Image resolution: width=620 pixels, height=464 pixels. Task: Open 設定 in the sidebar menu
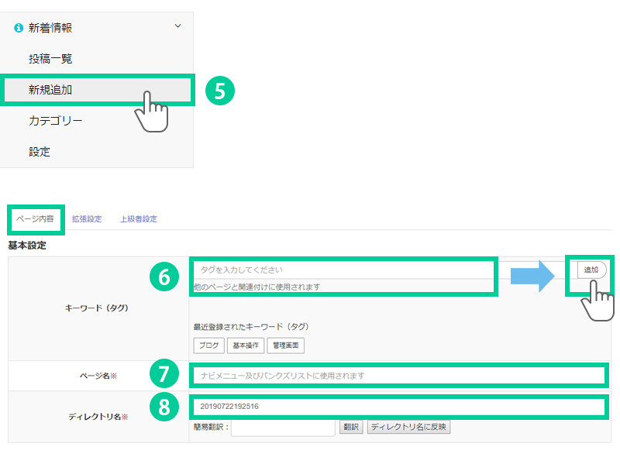[40, 152]
